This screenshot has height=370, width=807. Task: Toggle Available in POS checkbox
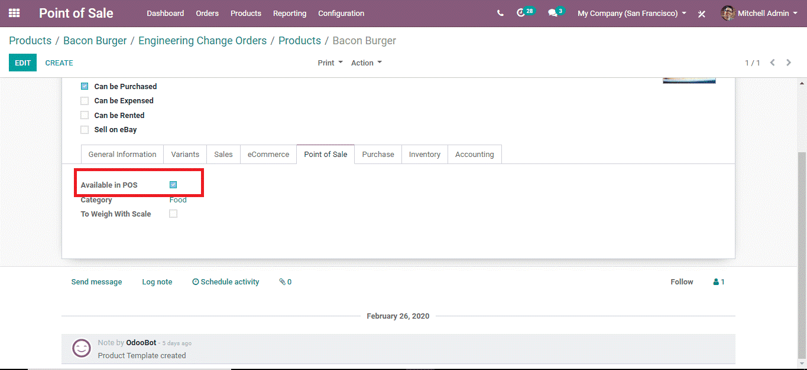click(x=173, y=185)
